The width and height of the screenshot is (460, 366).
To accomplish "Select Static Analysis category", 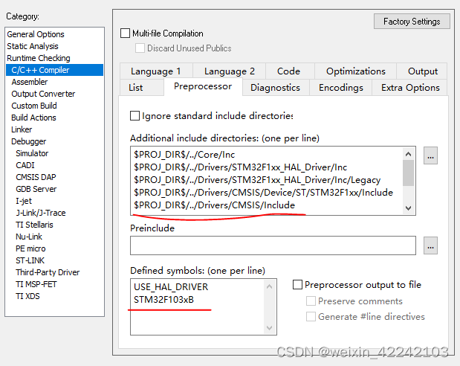I will (54, 46).
